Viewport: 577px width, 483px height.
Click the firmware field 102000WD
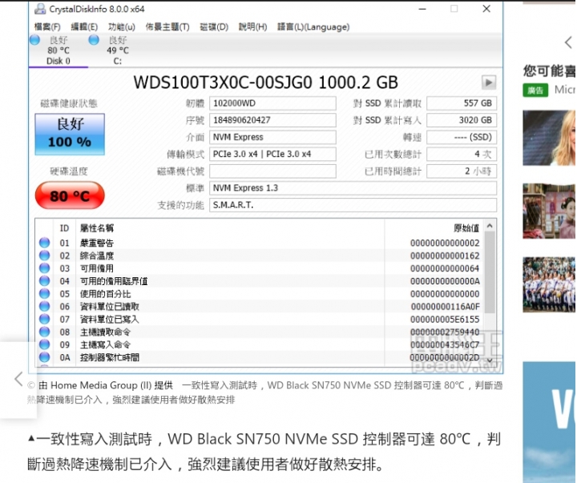[x=272, y=103]
